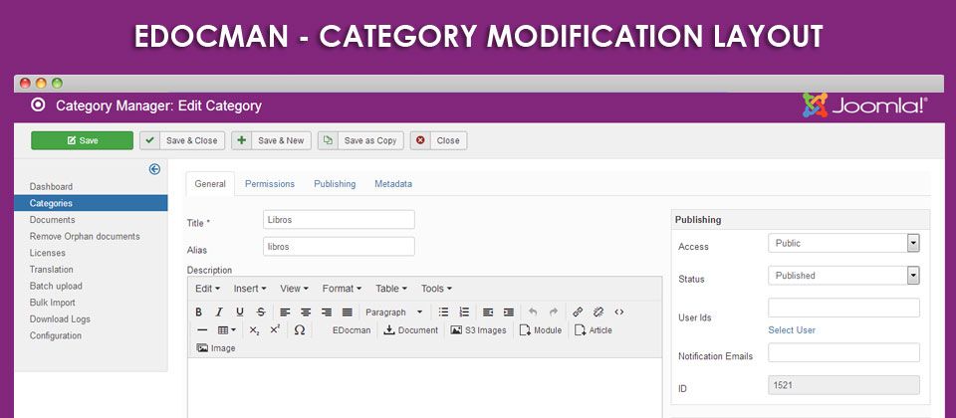Insert a bullet list
This screenshot has width=956, height=418.
(444, 312)
